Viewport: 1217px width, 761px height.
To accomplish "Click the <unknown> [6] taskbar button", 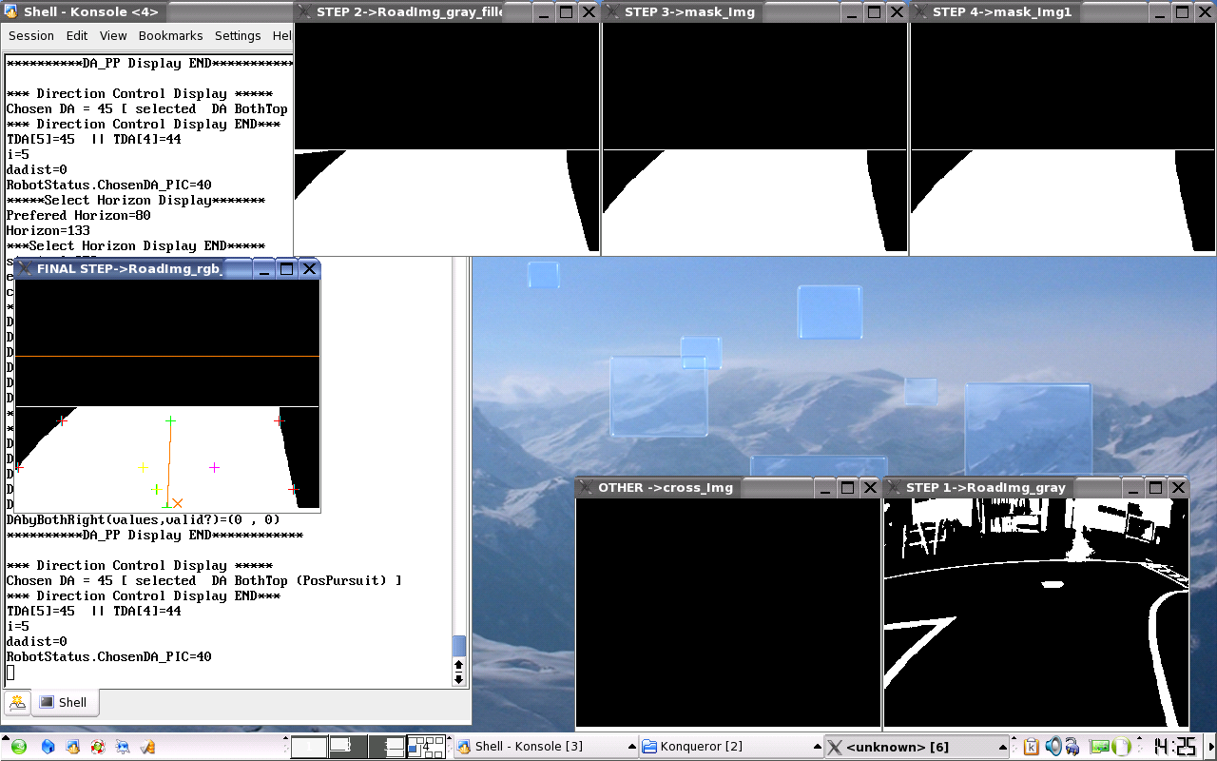I will click(918, 747).
